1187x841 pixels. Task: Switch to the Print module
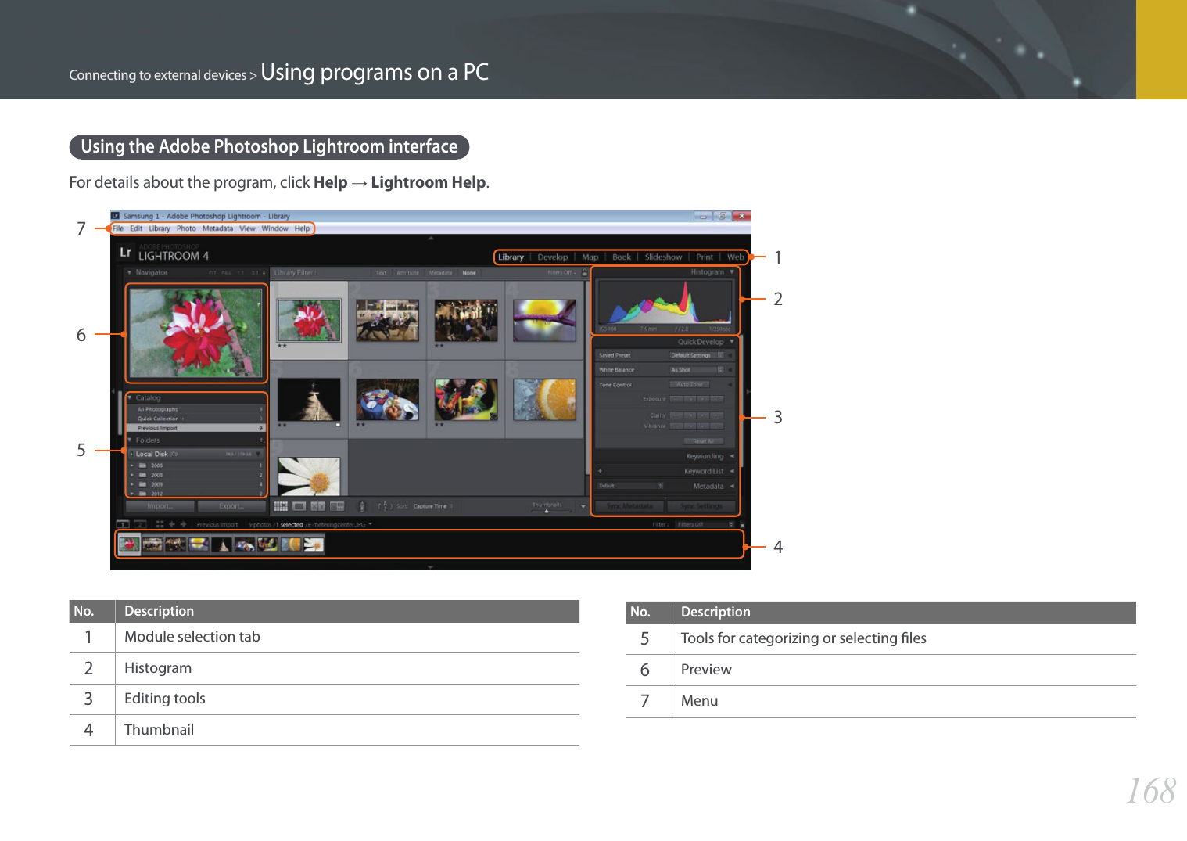[x=705, y=257]
